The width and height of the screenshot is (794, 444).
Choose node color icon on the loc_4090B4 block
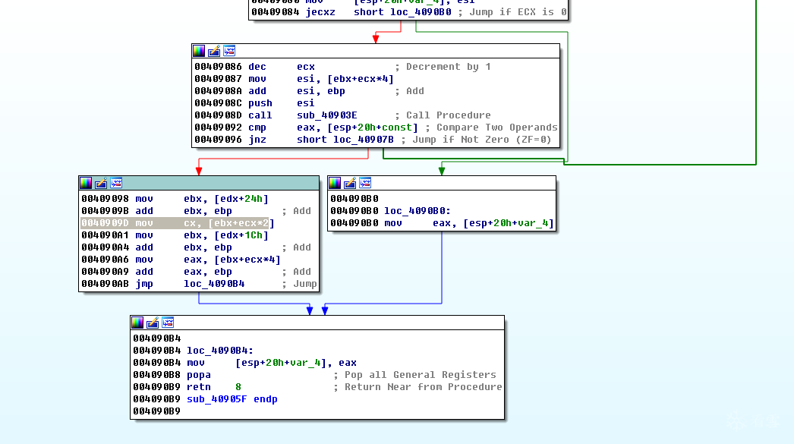pyautogui.click(x=137, y=323)
